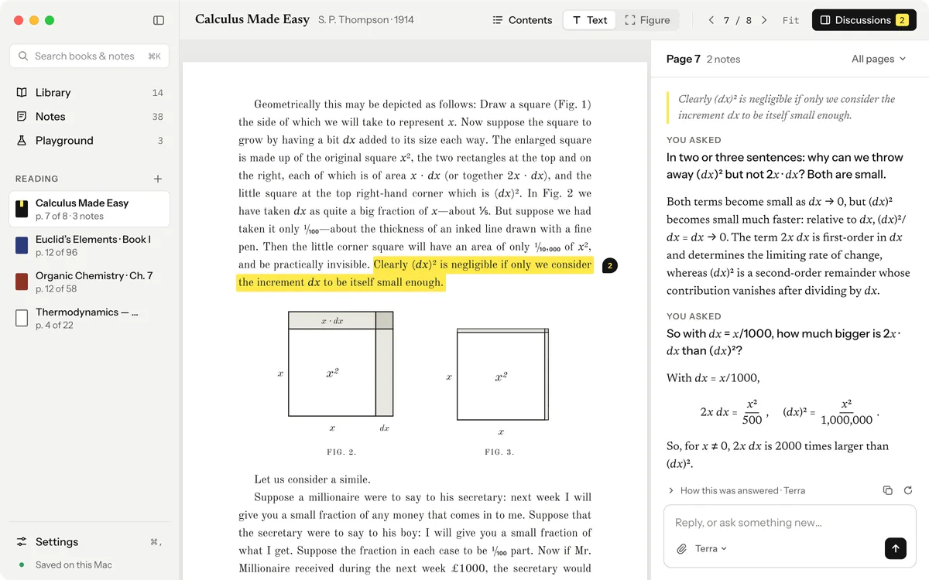Open Playground from its flask icon
Screen dimensions: 929x580
pos(22,140)
